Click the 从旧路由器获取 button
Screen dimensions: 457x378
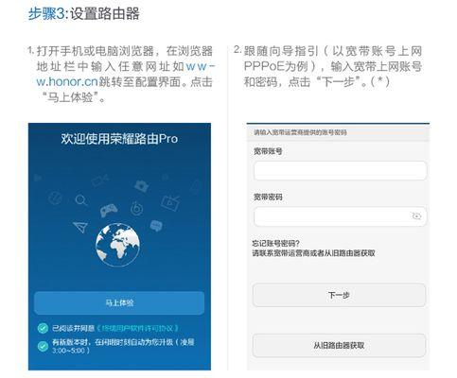tap(339, 346)
